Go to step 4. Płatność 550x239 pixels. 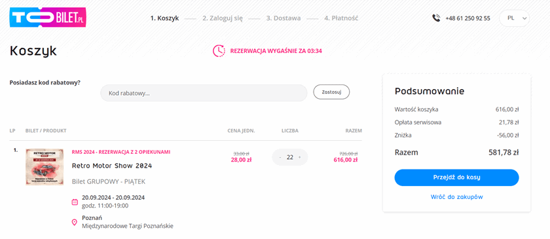(x=341, y=18)
